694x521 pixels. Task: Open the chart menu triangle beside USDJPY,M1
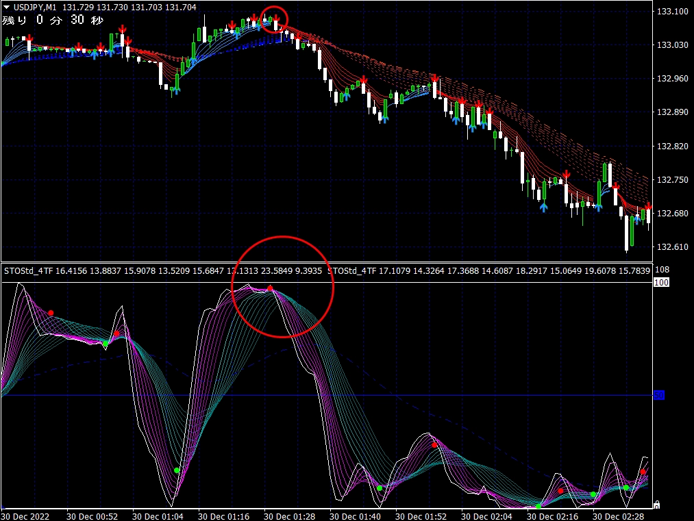pyautogui.click(x=7, y=7)
